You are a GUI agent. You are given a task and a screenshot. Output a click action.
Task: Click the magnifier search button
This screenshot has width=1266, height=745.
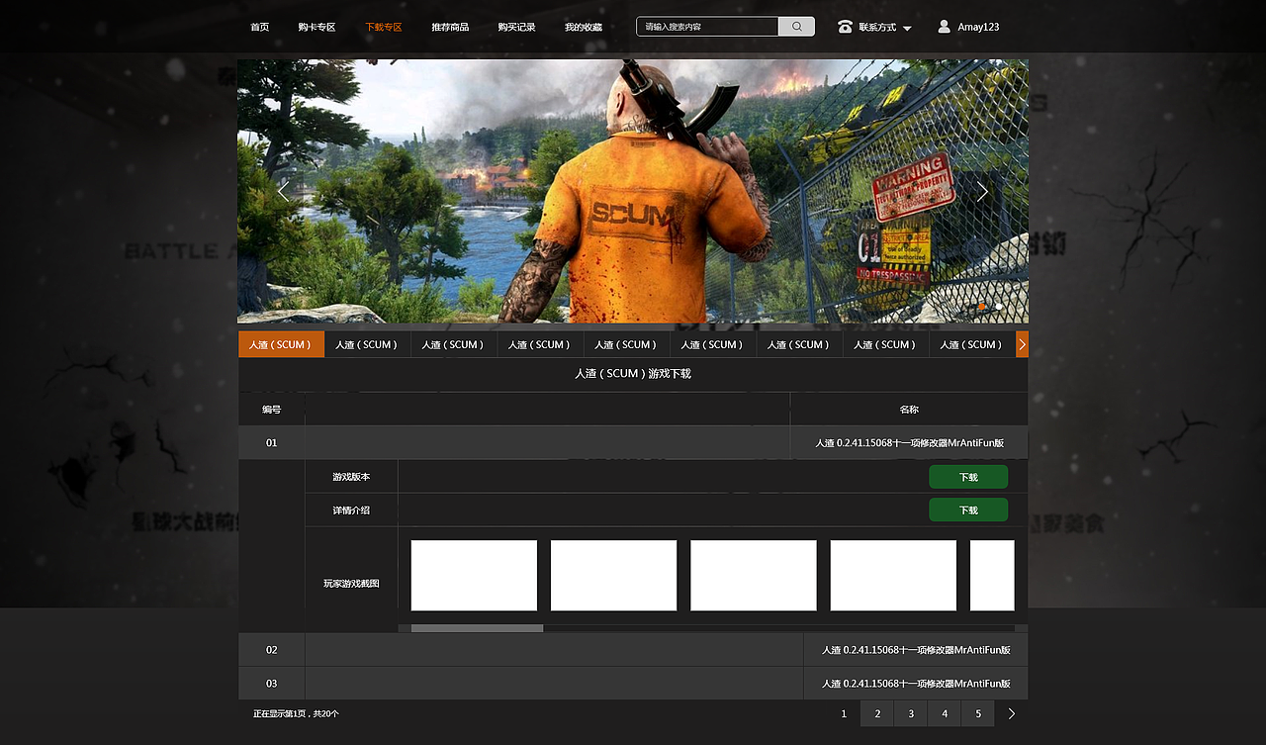[796, 27]
